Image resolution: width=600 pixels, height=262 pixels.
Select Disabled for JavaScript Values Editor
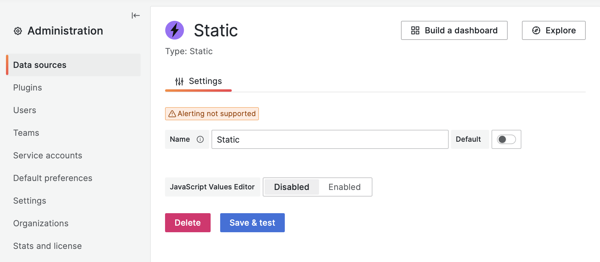pyautogui.click(x=292, y=187)
